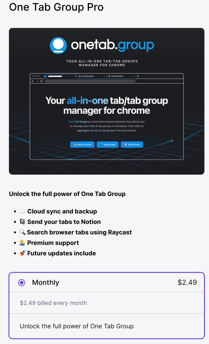209x344 pixels.
Task: Click the Add to Brave button
Action: coord(132,145)
